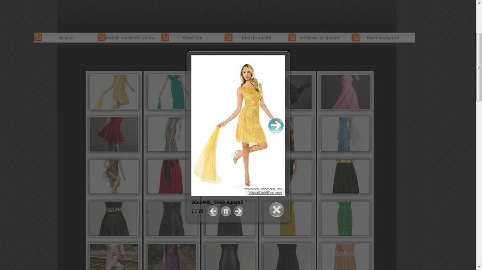This screenshot has width=482, height=270.
Task: Select the red short dress thumbnail
Action: (114, 134)
